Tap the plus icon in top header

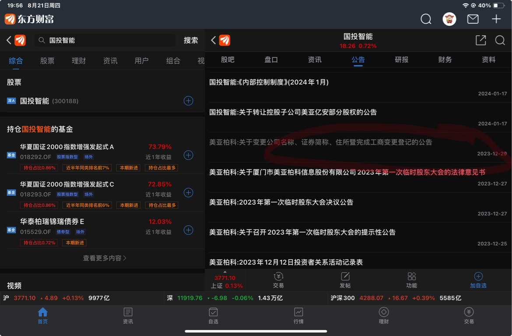click(x=496, y=19)
